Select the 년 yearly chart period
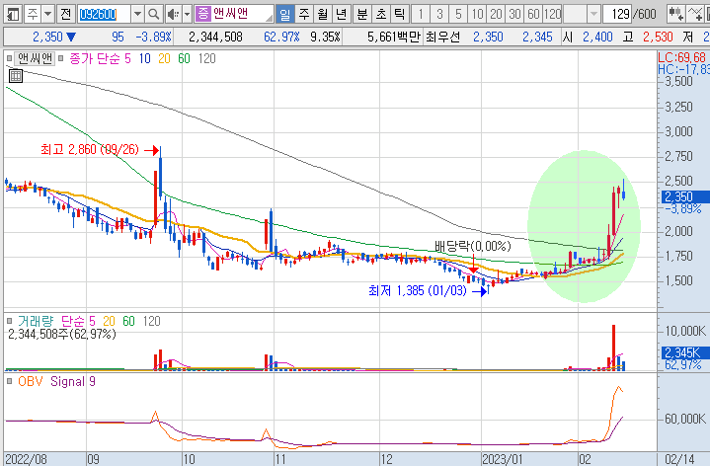 click(341, 15)
